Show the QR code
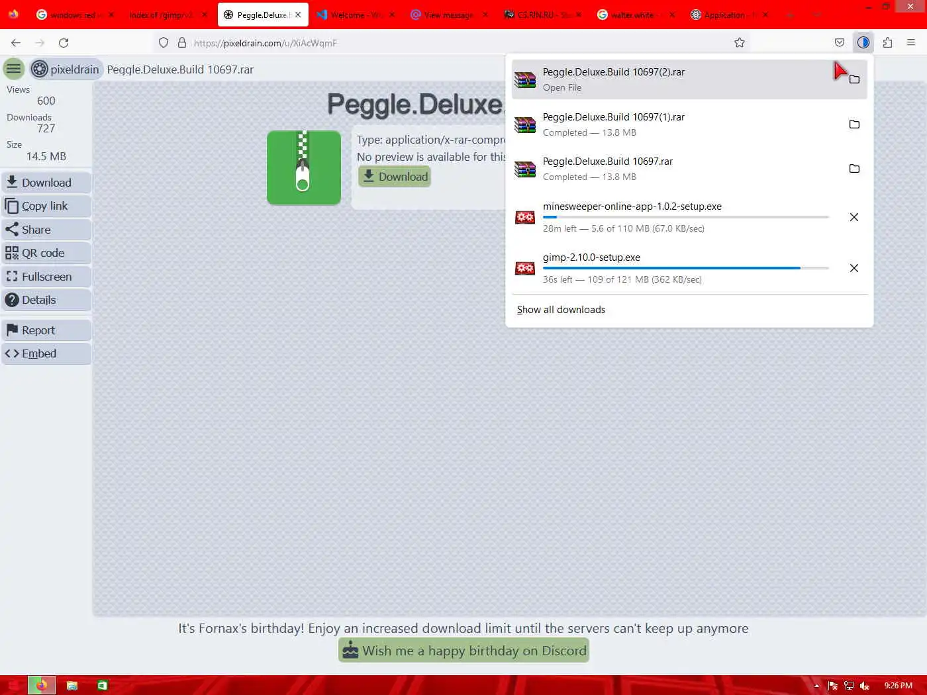Viewport: 927px width, 695px height. click(x=46, y=253)
